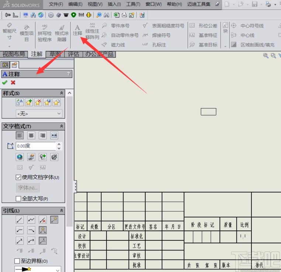Add a new style (star with plus)

click(29, 102)
